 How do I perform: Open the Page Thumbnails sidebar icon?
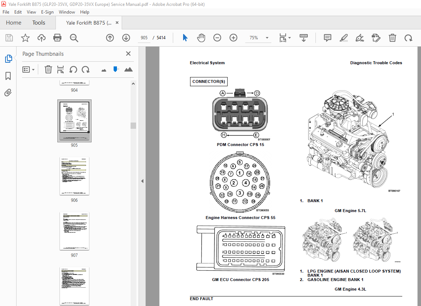(8, 58)
